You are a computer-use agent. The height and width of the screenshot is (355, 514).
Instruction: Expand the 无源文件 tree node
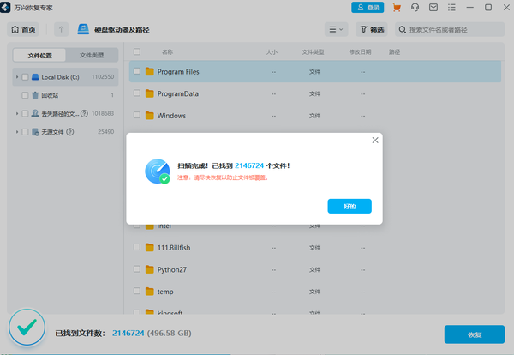15,132
